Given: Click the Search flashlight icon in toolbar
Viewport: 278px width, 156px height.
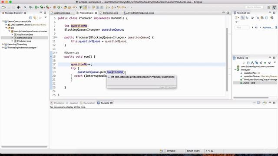Looking at the screenshot, I should (x=74, y=7).
